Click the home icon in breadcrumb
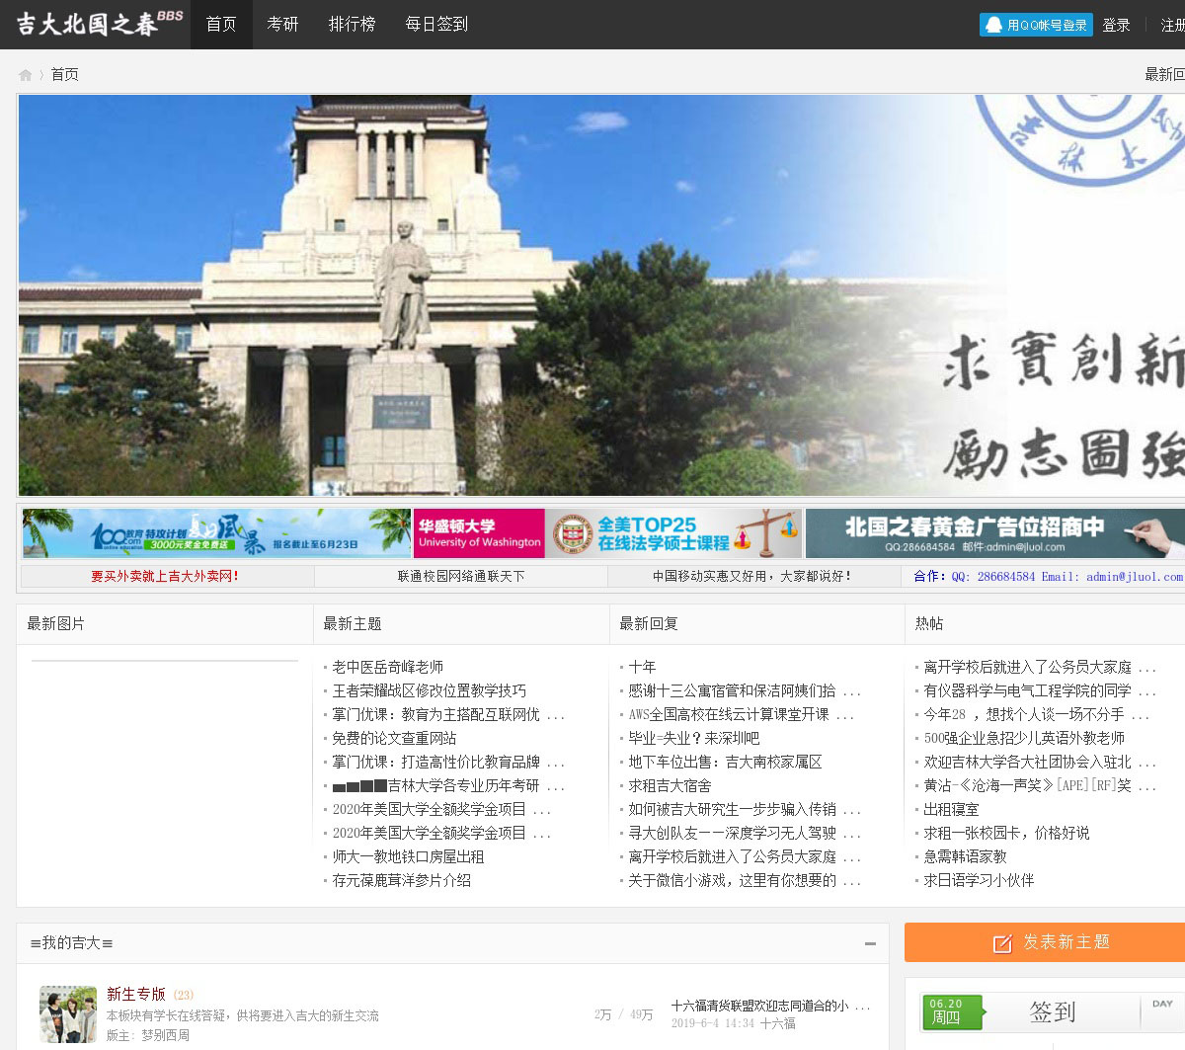This screenshot has width=1185, height=1050. [x=26, y=75]
